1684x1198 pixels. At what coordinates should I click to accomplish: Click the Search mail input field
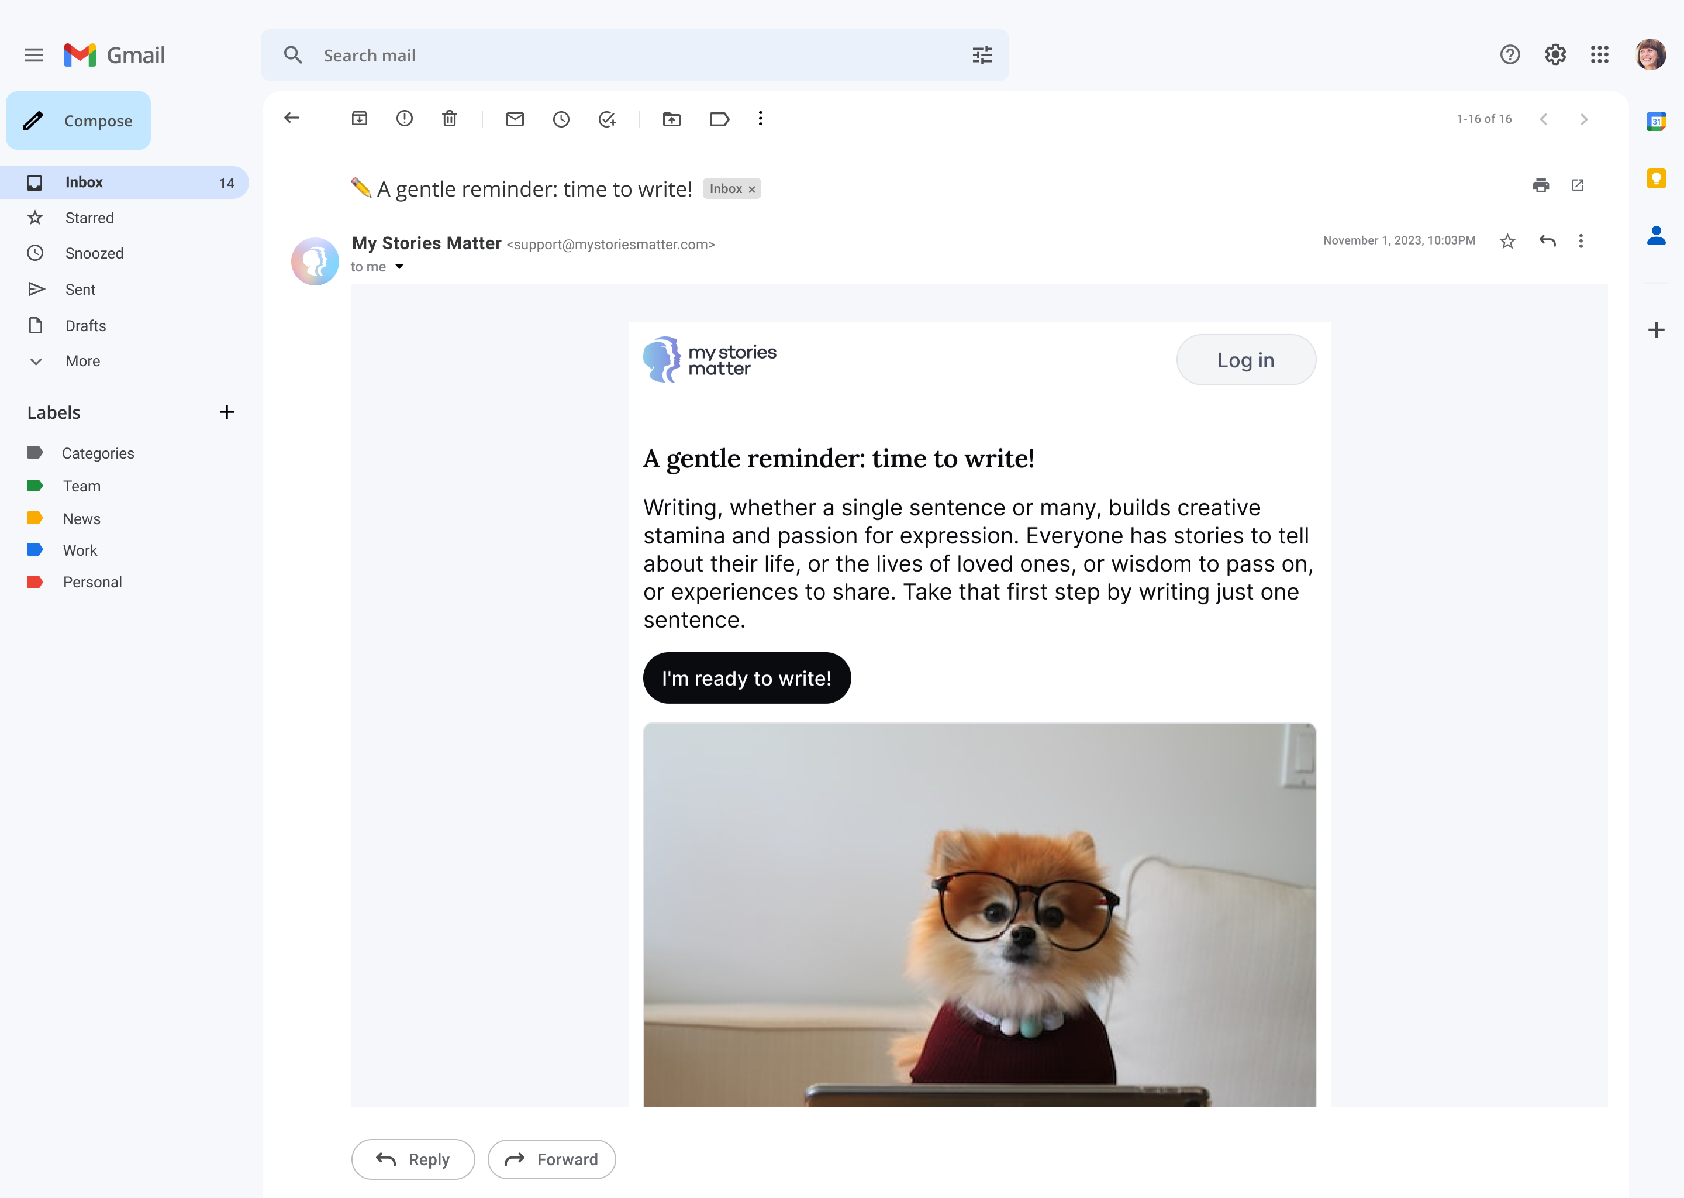click(635, 54)
